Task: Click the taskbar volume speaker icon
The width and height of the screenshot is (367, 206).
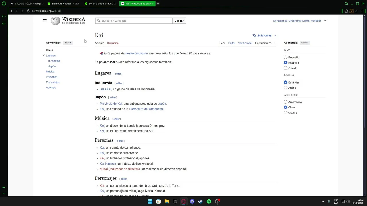Action: (348, 201)
